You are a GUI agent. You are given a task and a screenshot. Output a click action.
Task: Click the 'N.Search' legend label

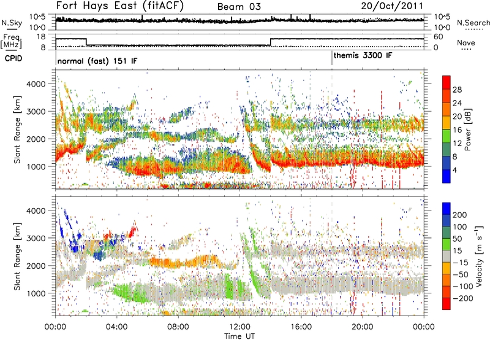tap(473, 23)
